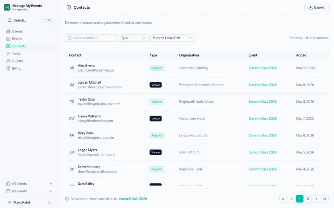Open Summit Gala 2026 link in Taylor Soto row
334x208 pixels.
point(263,102)
